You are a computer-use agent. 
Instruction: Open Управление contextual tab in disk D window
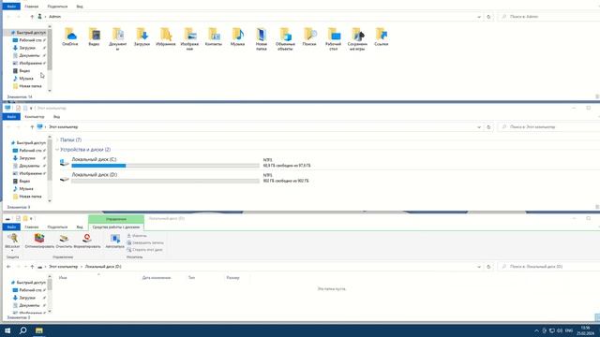[x=116, y=219]
